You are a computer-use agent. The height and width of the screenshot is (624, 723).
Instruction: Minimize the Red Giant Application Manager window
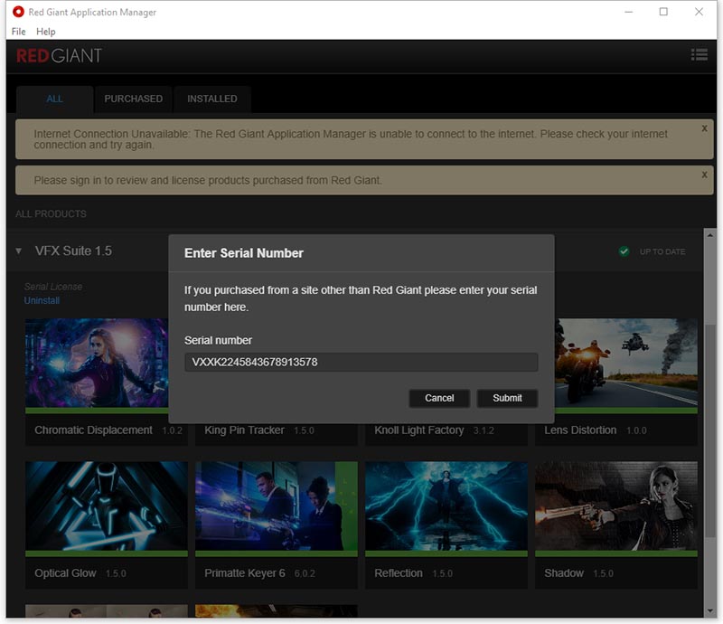pyautogui.click(x=628, y=12)
